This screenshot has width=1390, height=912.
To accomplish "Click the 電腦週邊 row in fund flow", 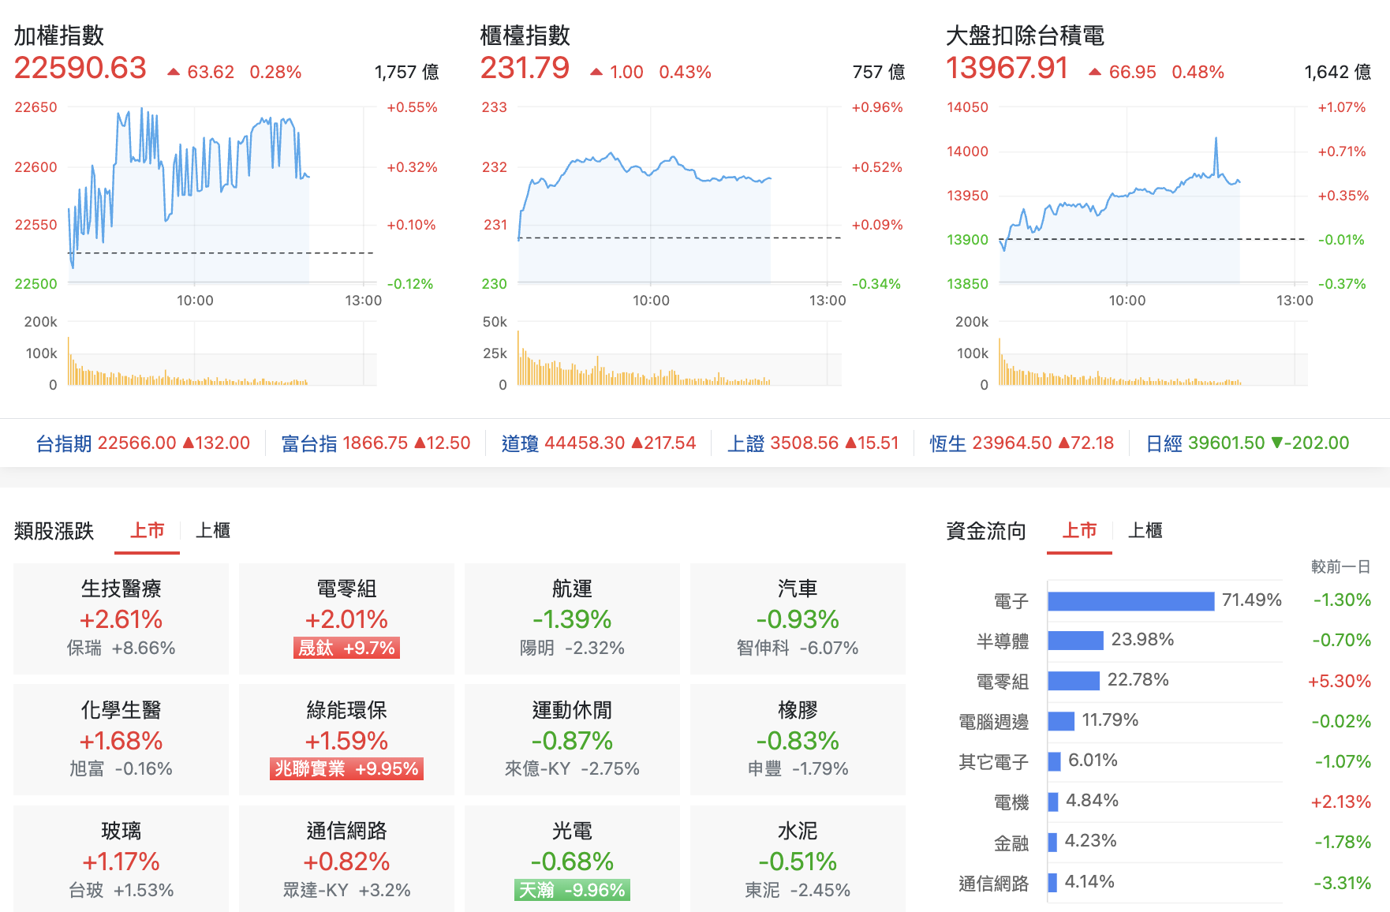I will (1164, 721).
